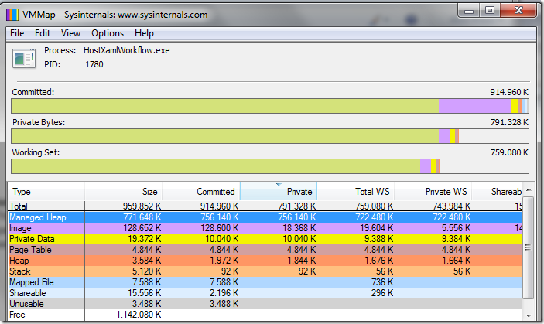Click the Working Set total 759.080 K label
This screenshot has height=324, width=544.
pyautogui.click(x=509, y=152)
